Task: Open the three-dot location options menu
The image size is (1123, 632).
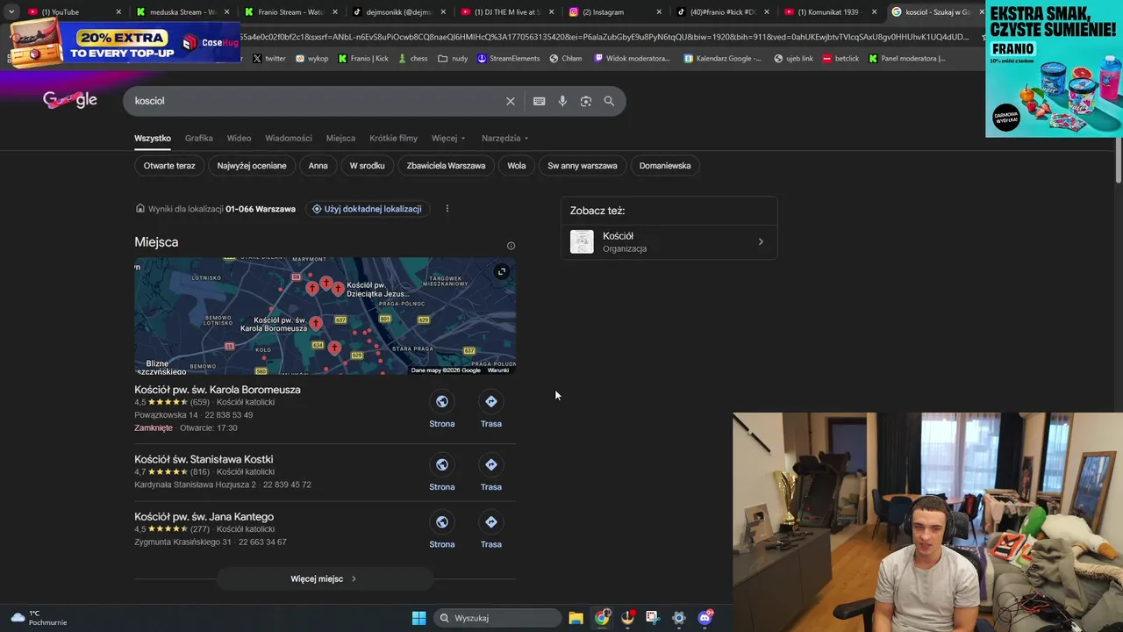Action: pos(447,209)
